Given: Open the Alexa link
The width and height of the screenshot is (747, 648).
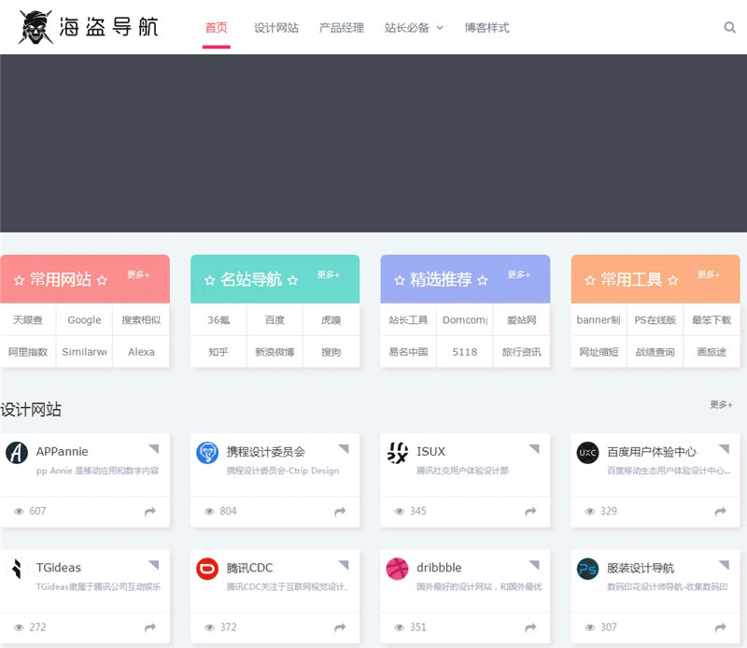Looking at the screenshot, I should click(x=141, y=352).
